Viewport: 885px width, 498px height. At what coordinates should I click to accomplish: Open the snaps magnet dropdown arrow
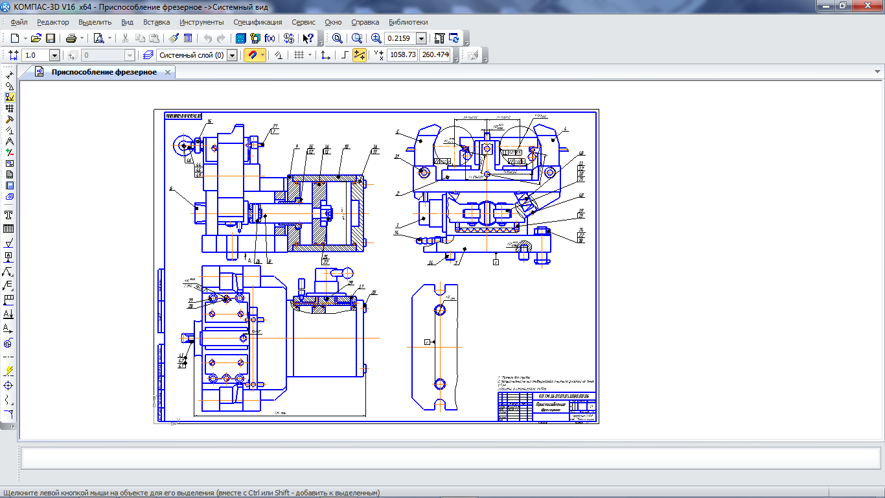[262, 55]
